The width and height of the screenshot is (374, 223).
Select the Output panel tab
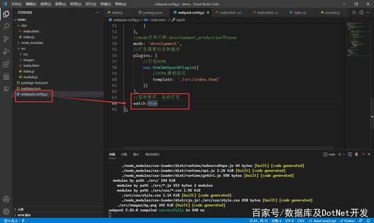[x=136, y=155]
